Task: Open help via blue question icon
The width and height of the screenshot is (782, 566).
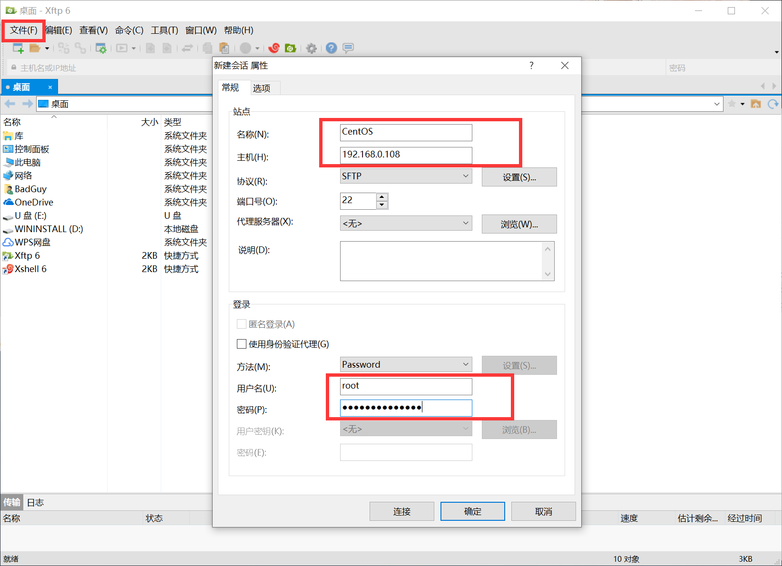Action: click(x=332, y=48)
